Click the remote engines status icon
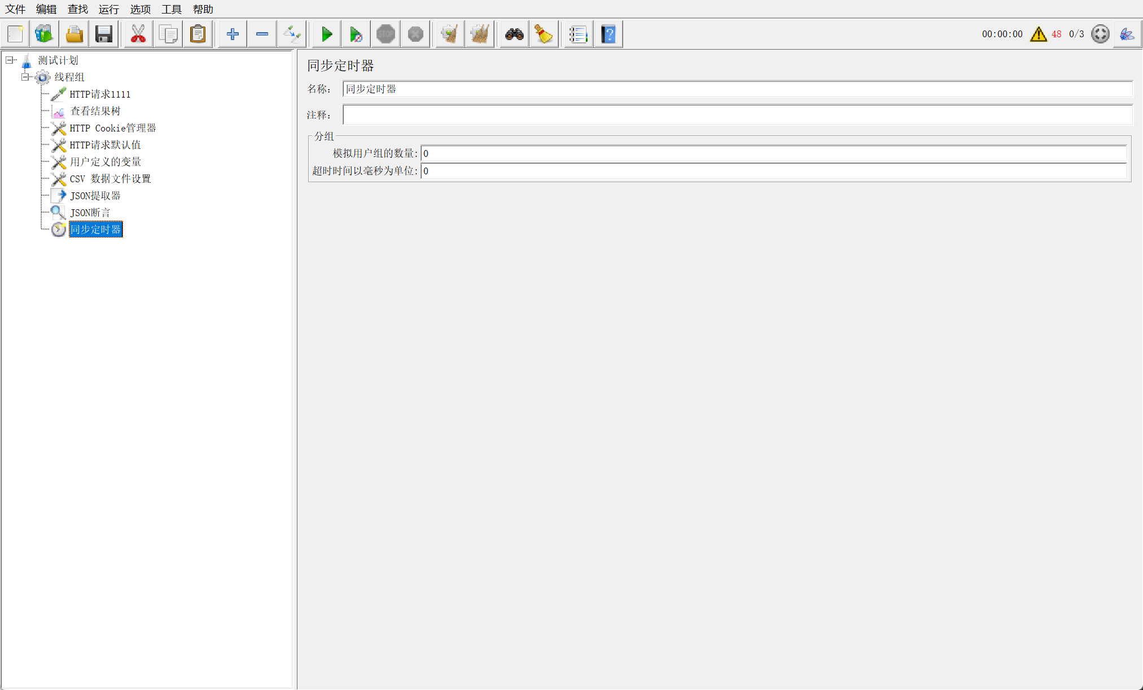This screenshot has height=690, width=1143. [x=1100, y=34]
